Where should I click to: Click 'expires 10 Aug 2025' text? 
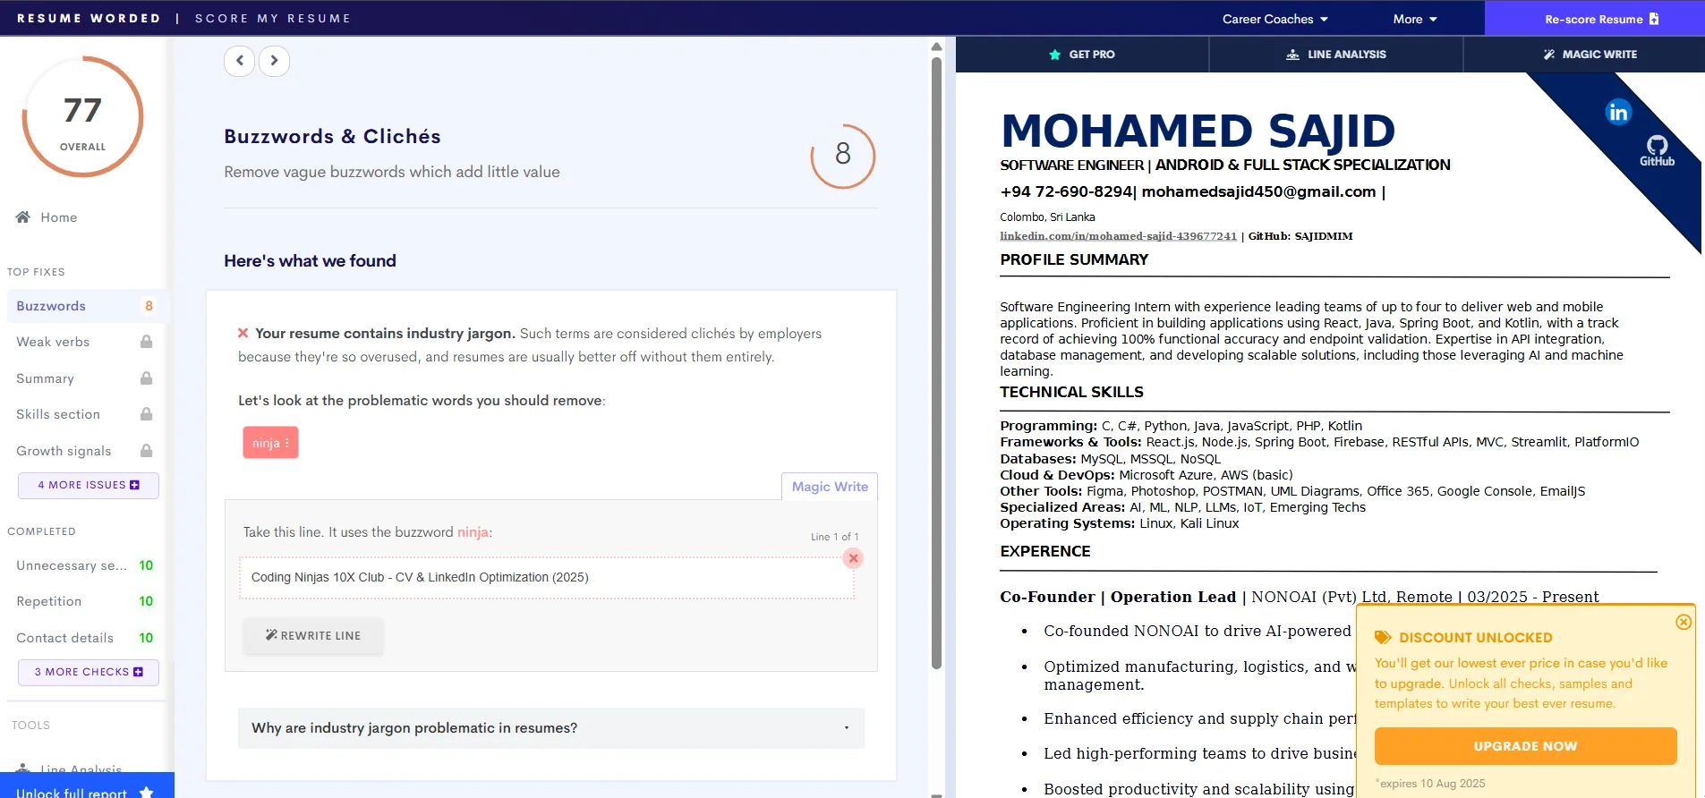click(1430, 784)
